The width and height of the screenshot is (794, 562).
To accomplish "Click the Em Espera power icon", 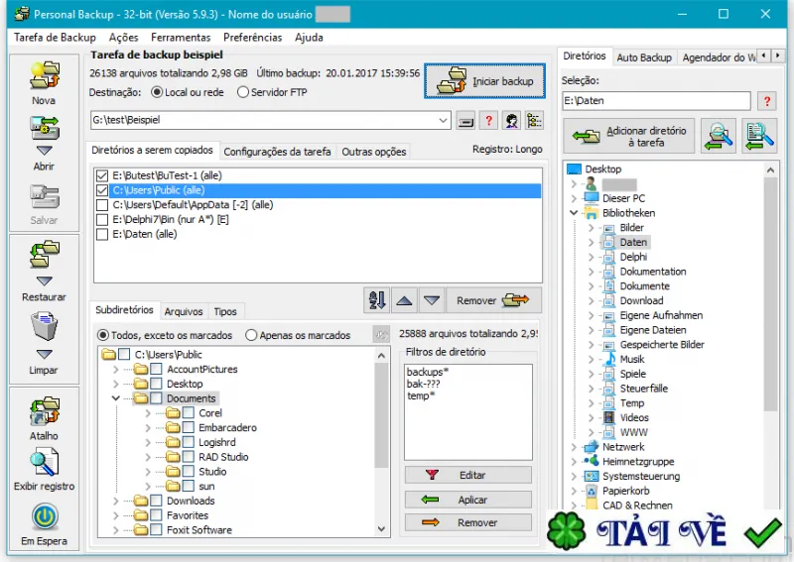I will (45, 517).
